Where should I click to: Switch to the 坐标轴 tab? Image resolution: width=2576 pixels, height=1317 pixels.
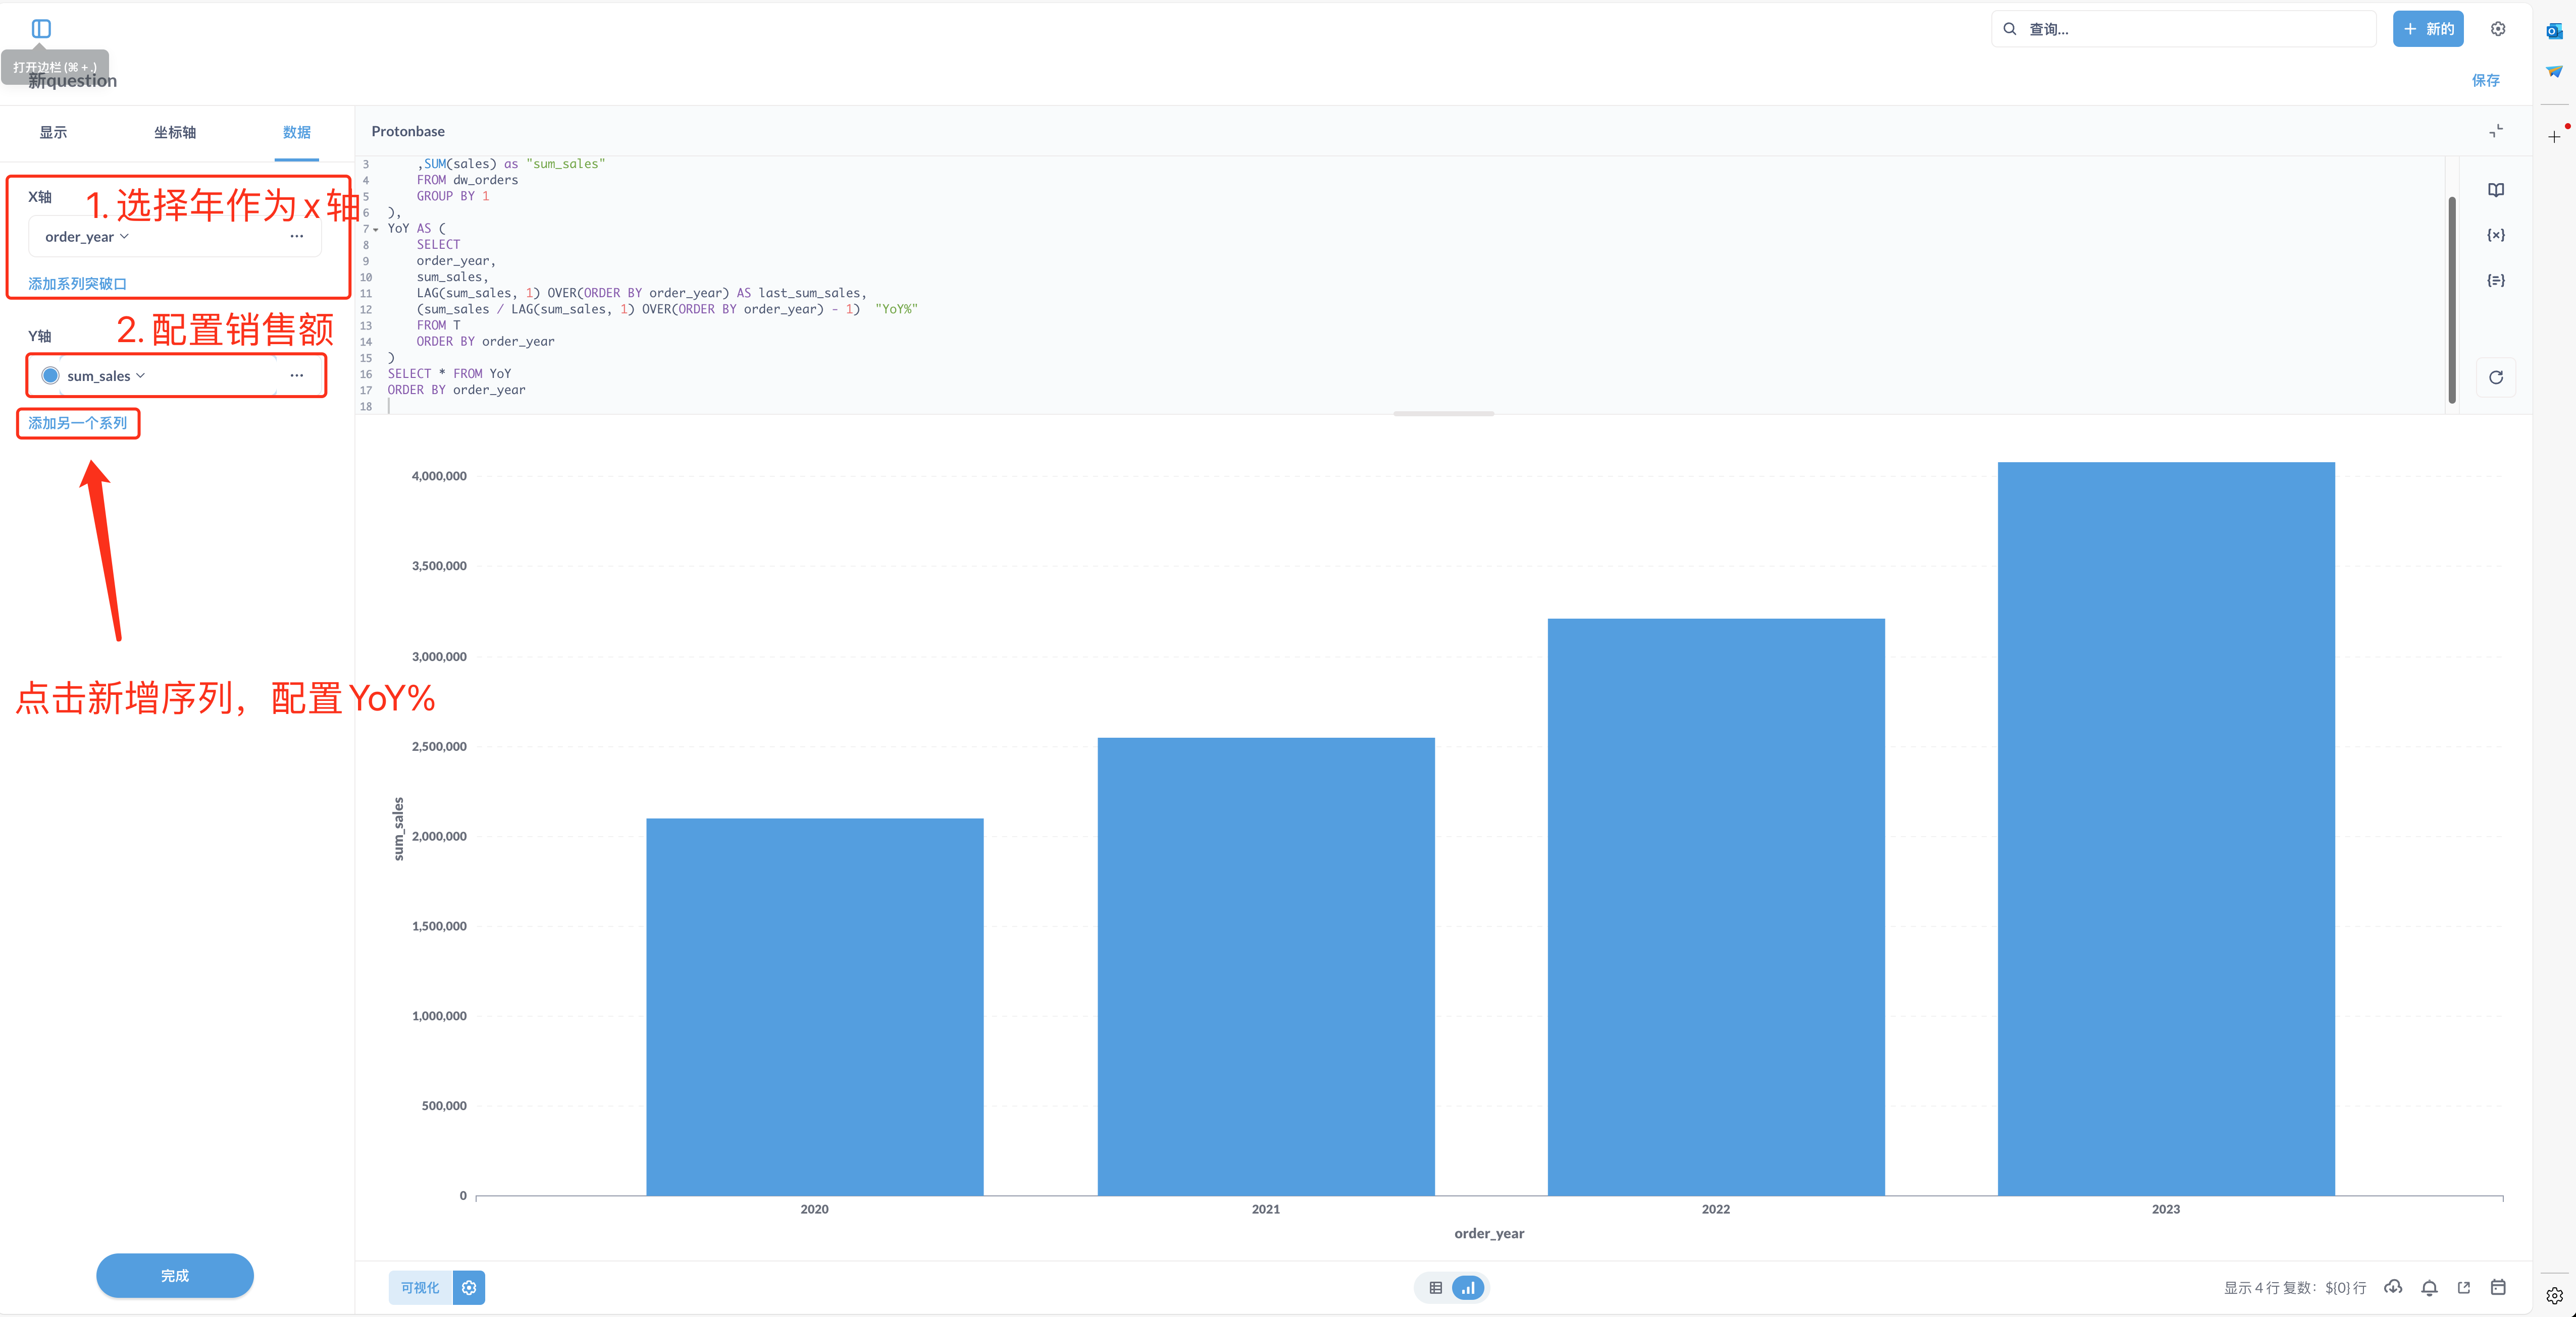(175, 132)
